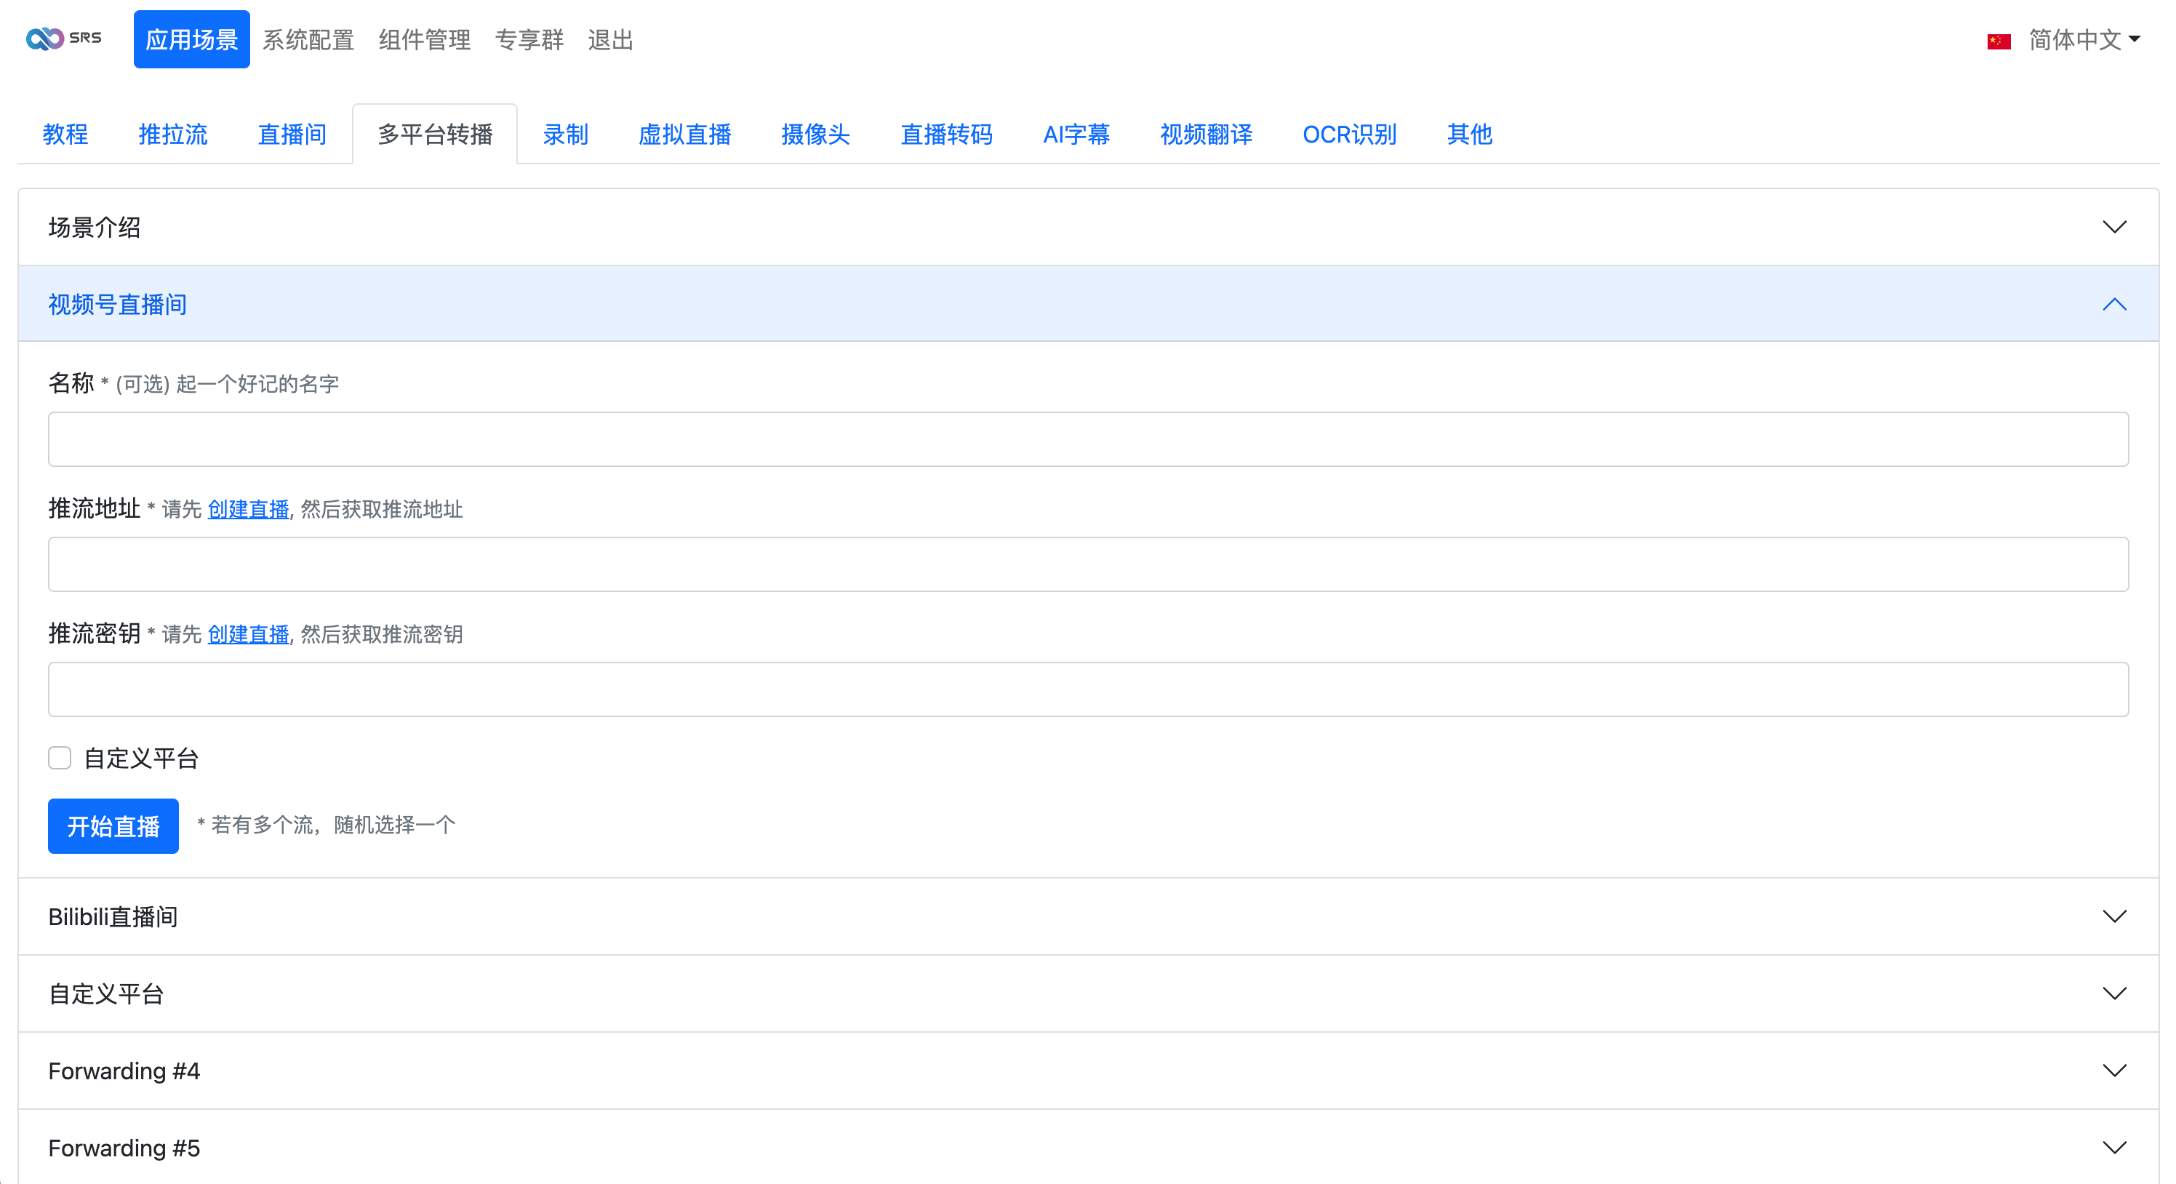Expand the Bilibili直播间 section chevron
Image resolution: width=2176 pixels, height=1184 pixels.
click(x=2114, y=916)
